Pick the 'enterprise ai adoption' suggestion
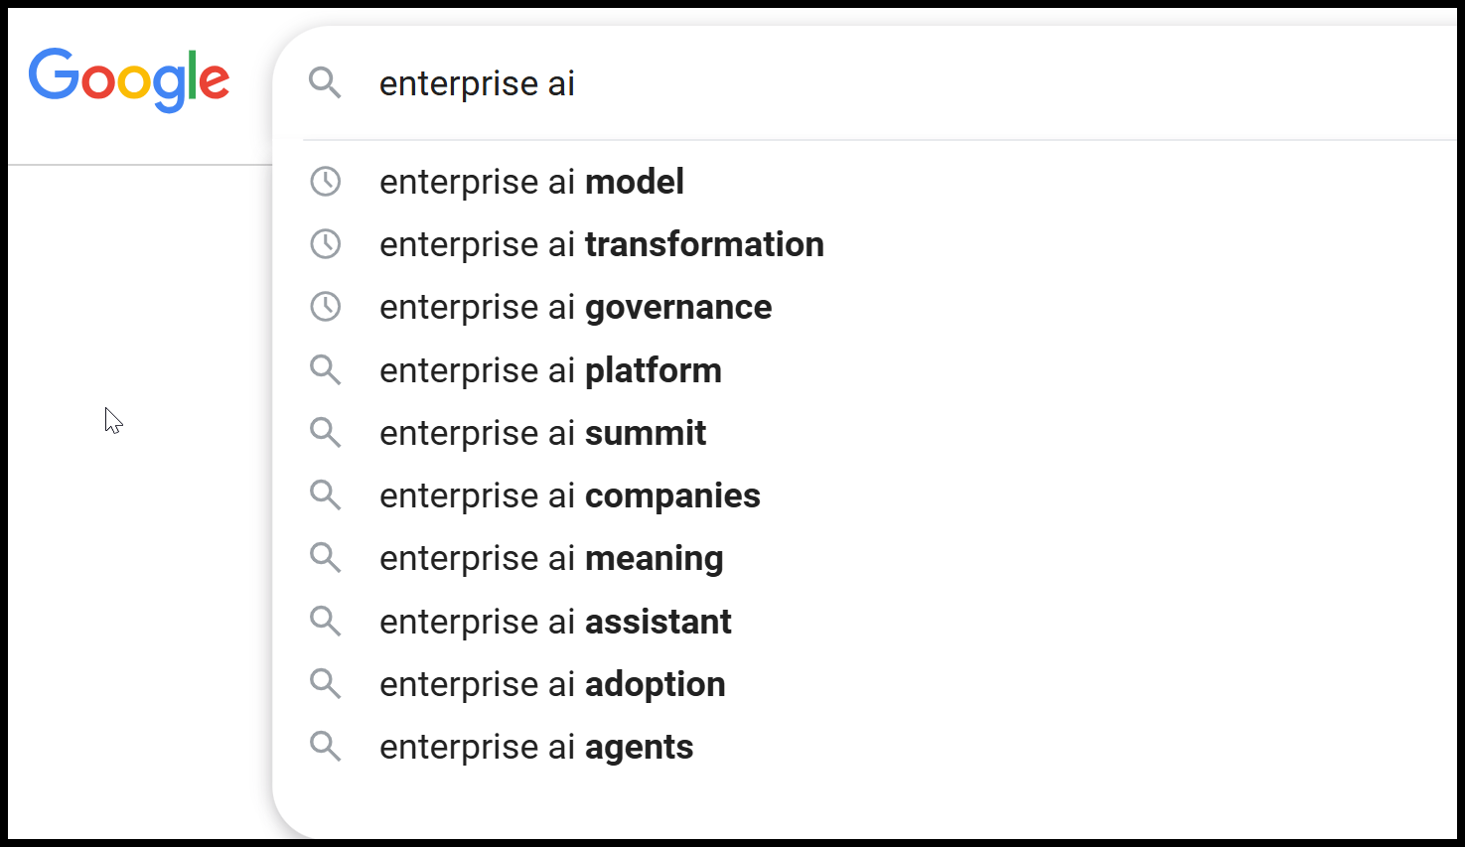 click(x=552, y=684)
